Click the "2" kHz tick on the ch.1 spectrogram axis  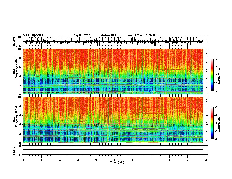pos(20,85)
